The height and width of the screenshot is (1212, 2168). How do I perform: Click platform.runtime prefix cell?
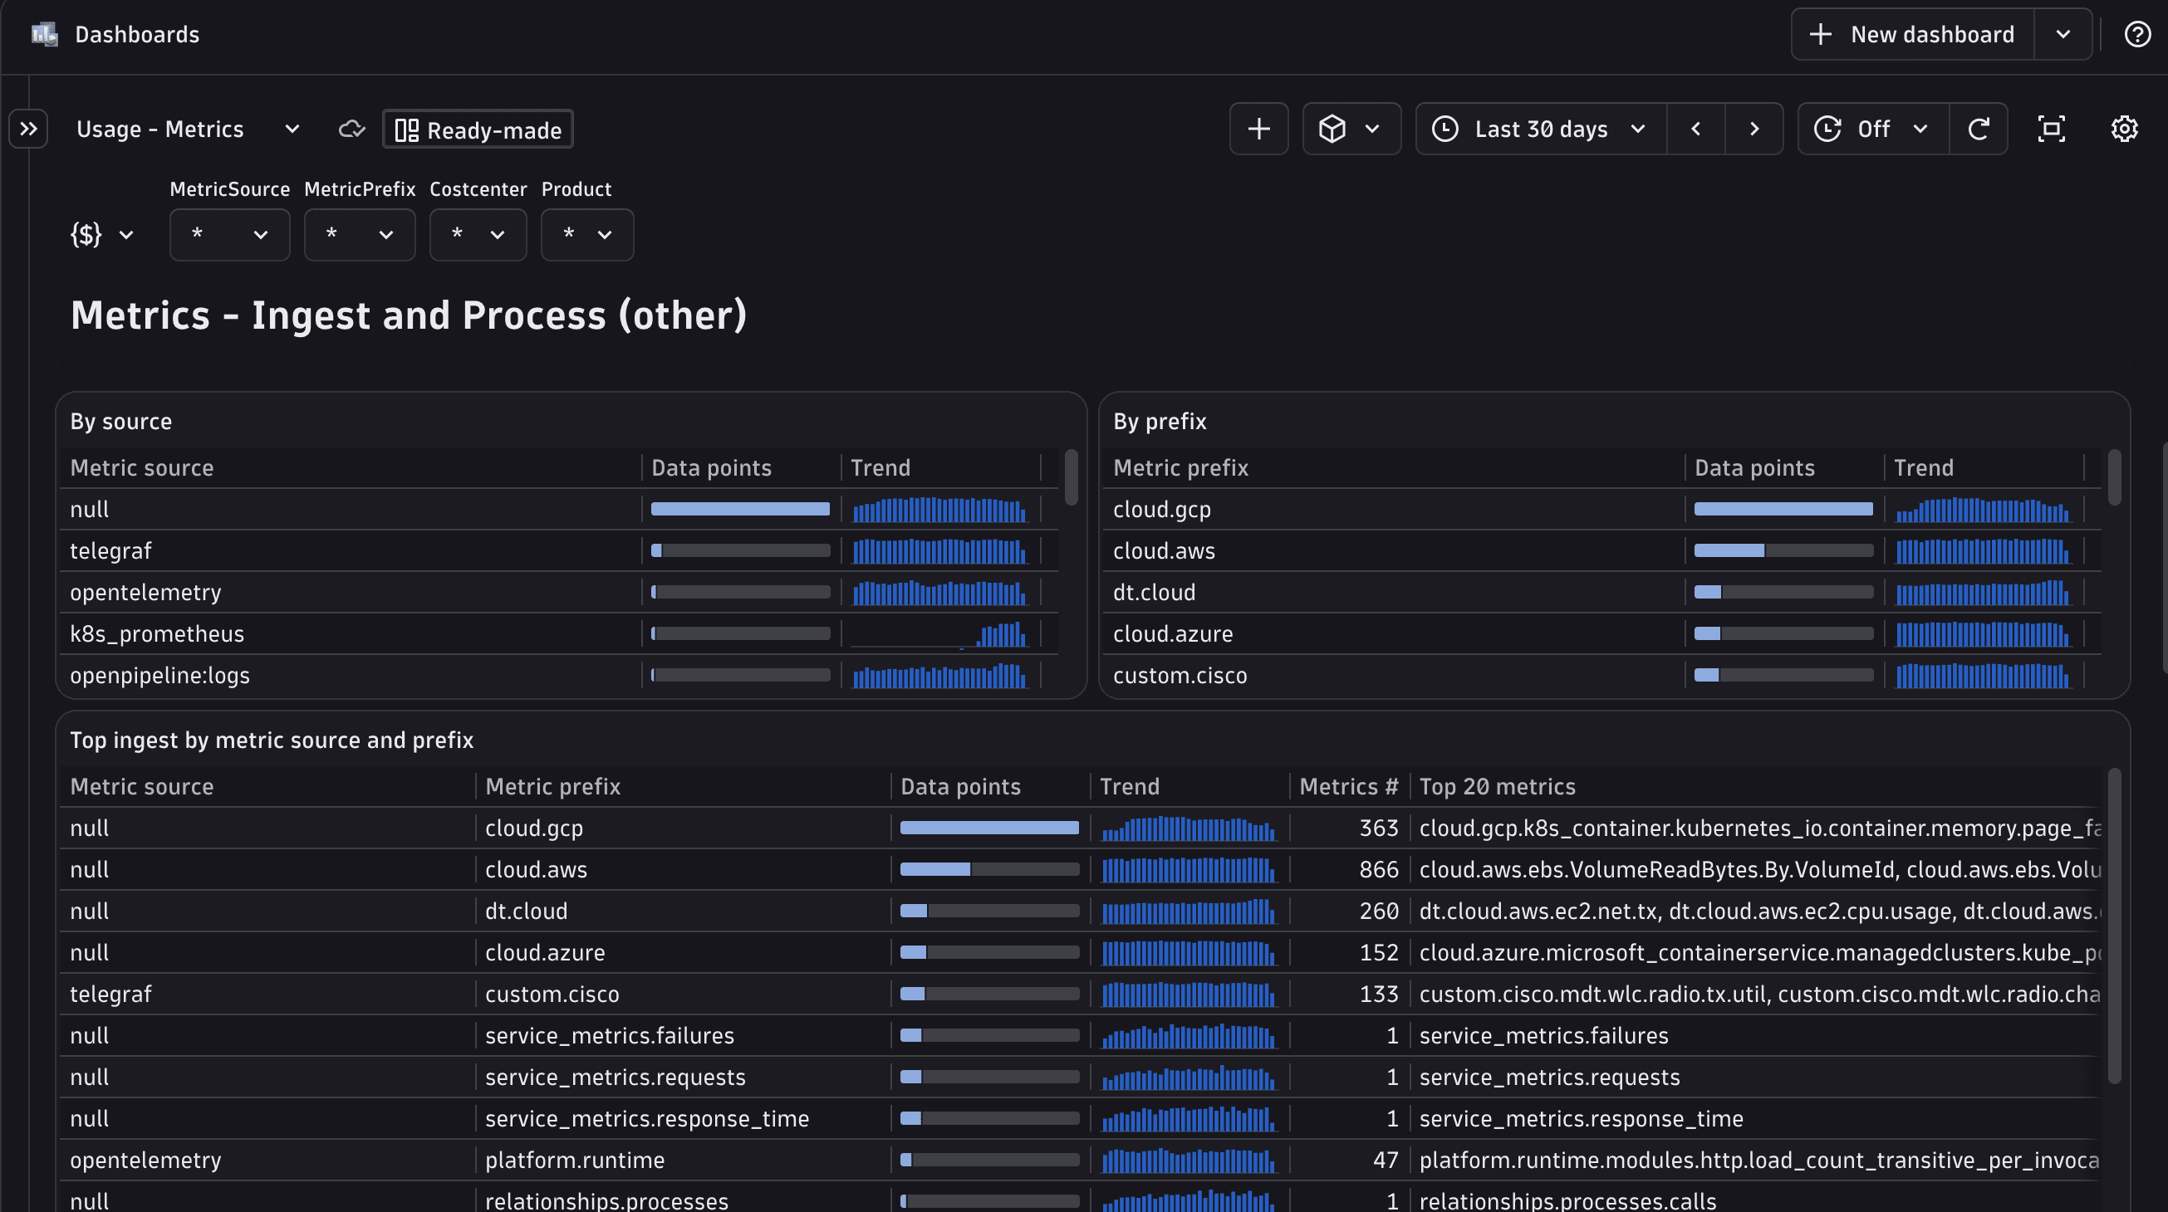pyautogui.click(x=575, y=1160)
